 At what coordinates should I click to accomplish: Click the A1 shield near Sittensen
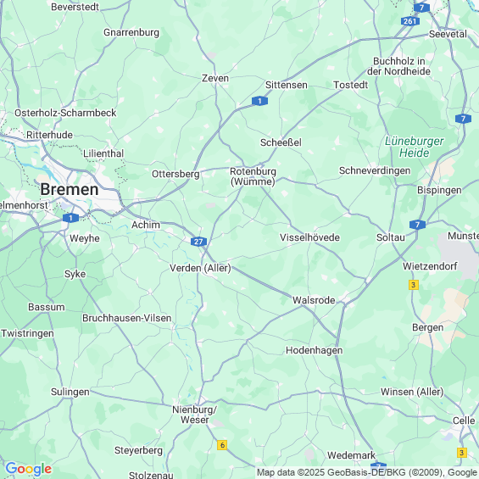(x=259, y=101)
